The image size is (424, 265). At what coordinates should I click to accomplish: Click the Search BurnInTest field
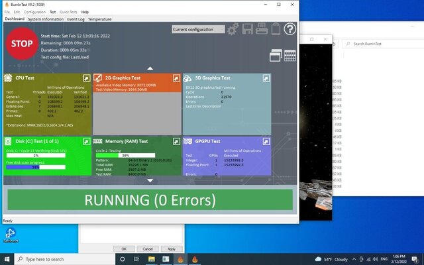(378, 44)
